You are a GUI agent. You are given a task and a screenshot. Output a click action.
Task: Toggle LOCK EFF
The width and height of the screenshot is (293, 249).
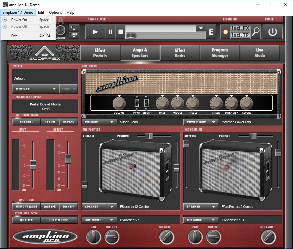point(69,207)
